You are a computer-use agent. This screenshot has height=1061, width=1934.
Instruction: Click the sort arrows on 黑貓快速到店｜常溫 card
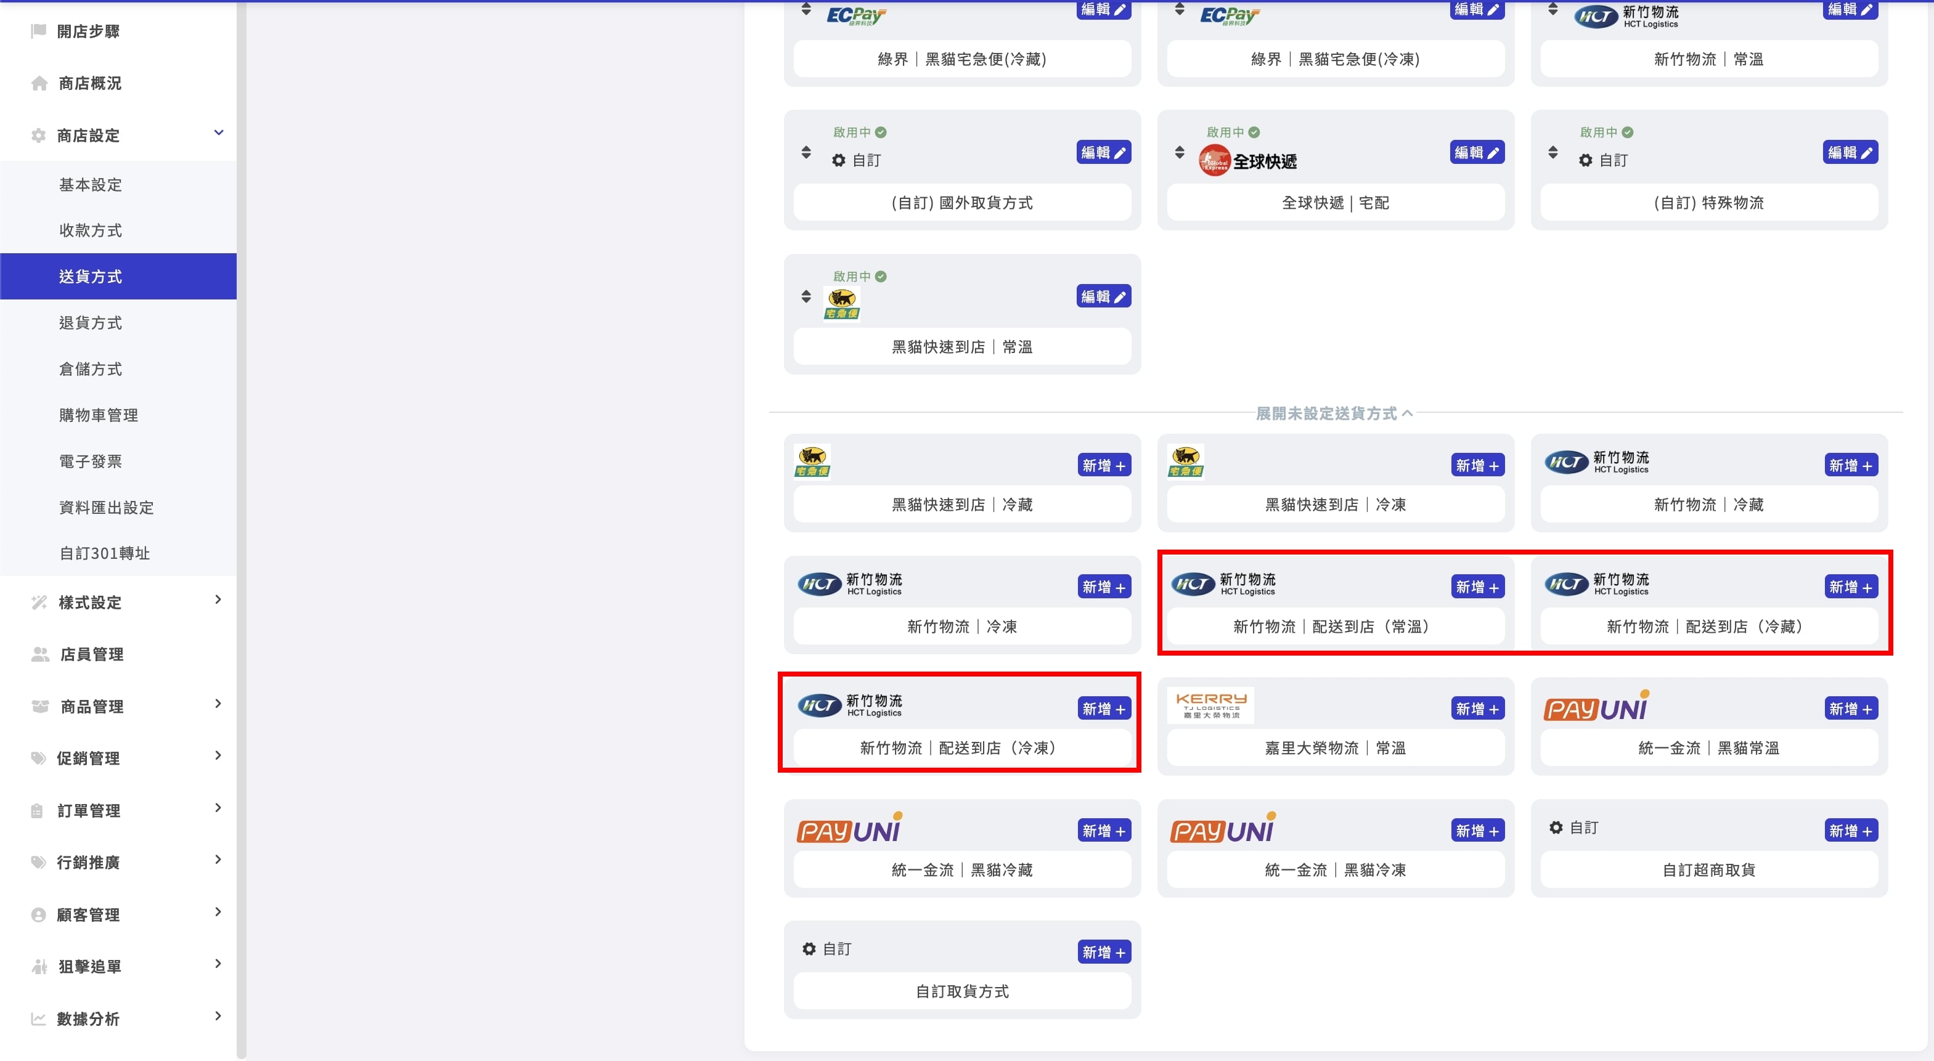click(x=806, y=296)
